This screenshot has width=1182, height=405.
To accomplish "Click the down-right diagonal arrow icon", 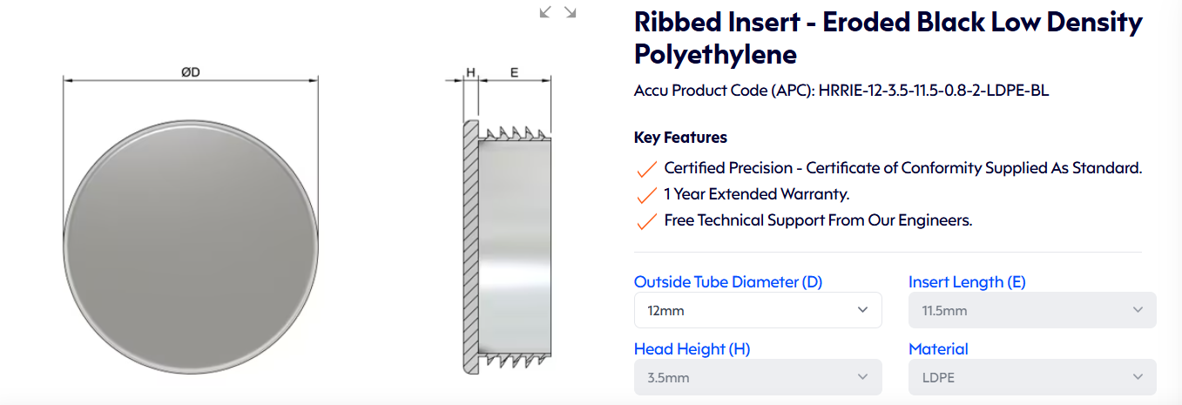I will coord(570,11).
